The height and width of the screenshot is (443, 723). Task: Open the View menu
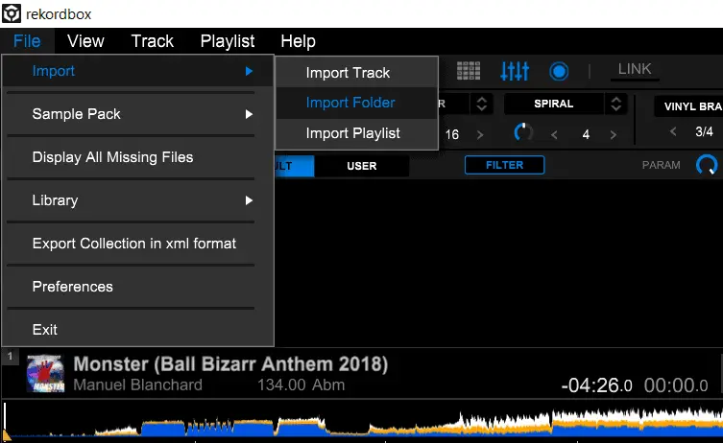click(x=85, y=41)
